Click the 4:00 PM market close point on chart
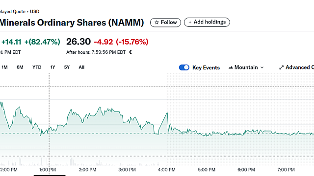The height and width of the screenshot is (176, 314). (x=167, y=113)
